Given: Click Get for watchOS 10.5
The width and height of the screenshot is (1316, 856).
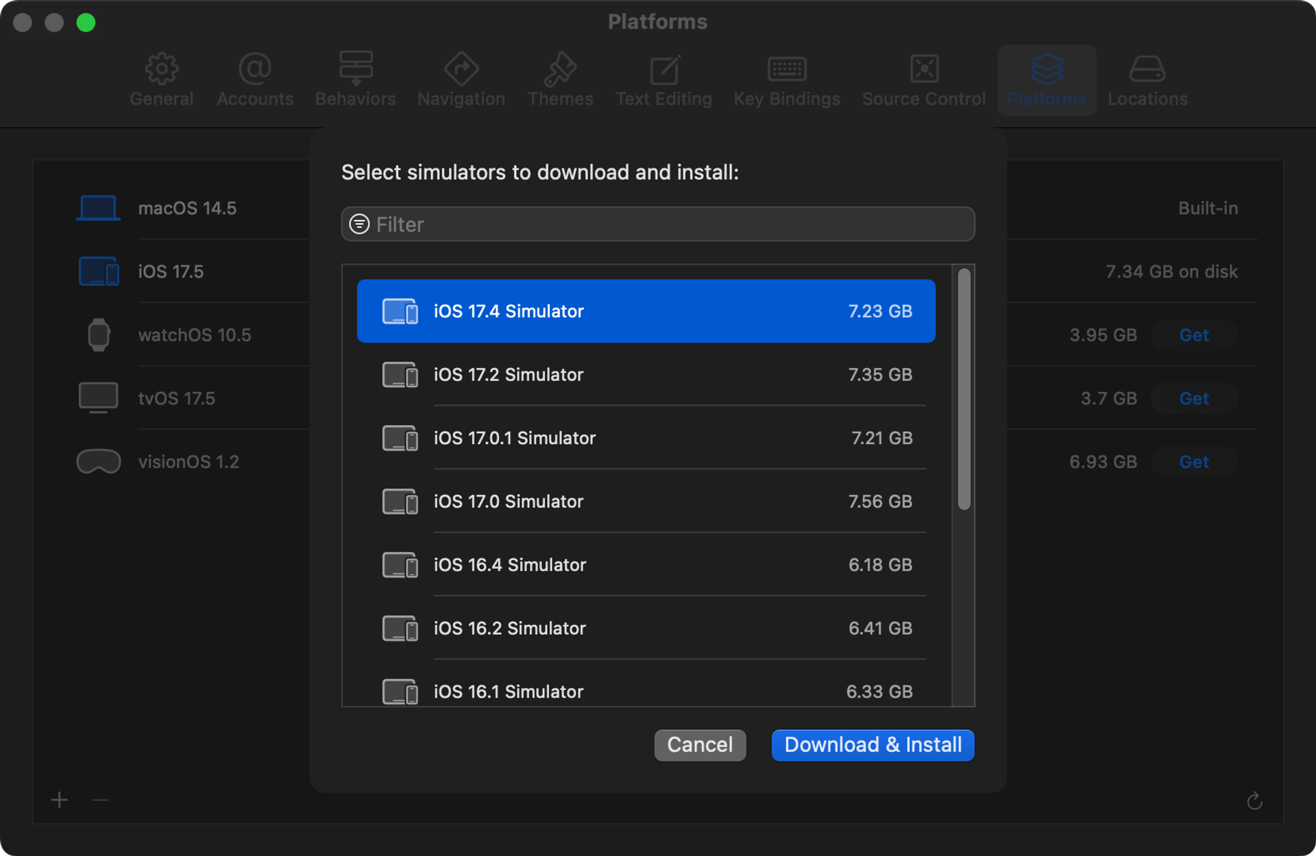Looking at the screenshot, I should (x=1193, y=335).
